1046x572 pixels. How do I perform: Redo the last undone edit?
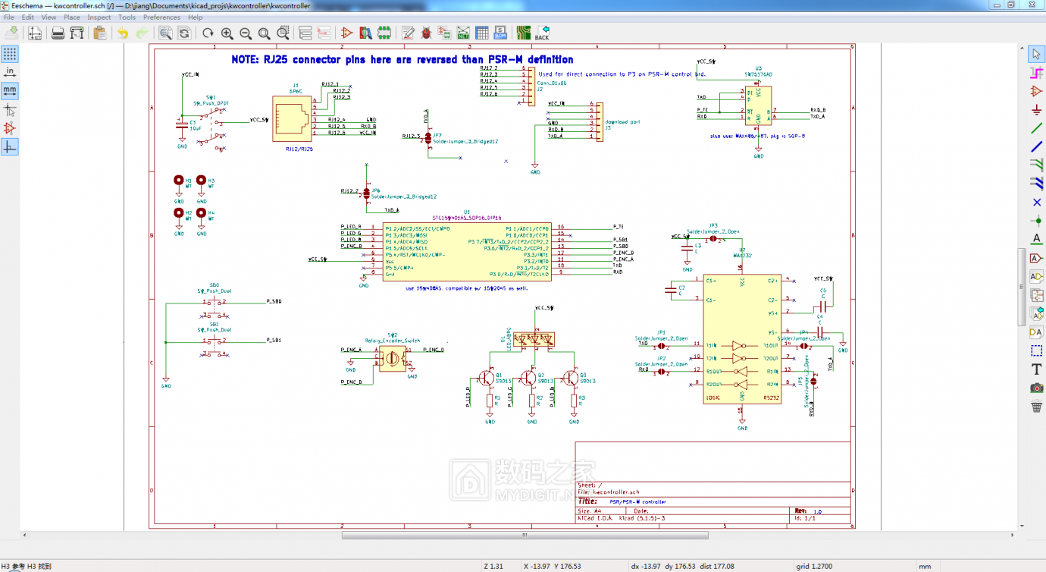(x=142, y=33)
